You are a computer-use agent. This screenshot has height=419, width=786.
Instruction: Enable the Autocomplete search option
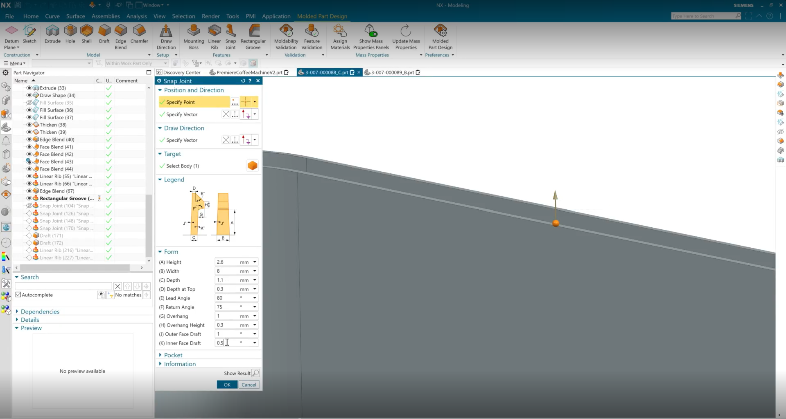(18, 295)
